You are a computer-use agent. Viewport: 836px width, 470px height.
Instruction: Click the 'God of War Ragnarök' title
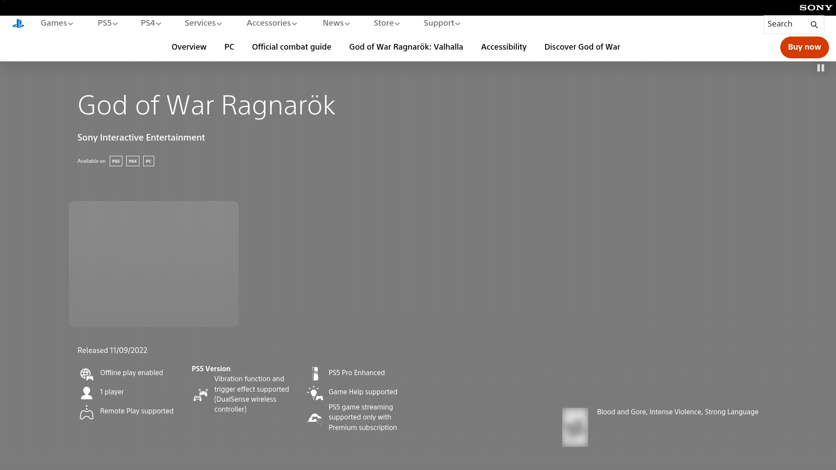(206, 105)
